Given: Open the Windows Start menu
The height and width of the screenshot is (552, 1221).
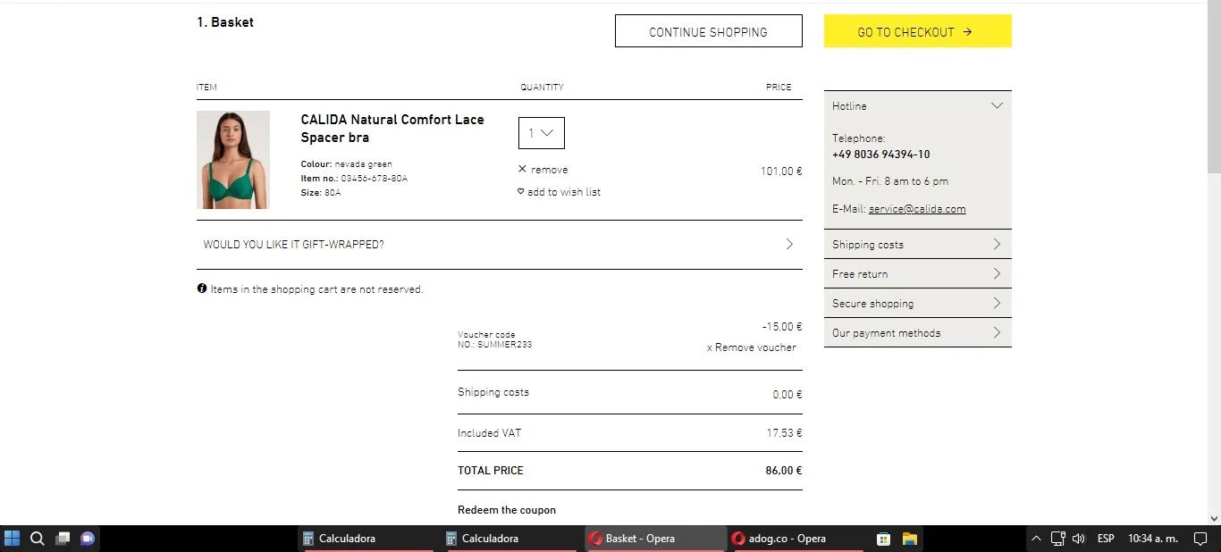Looking at the screenshot, I should coord(12,539).
